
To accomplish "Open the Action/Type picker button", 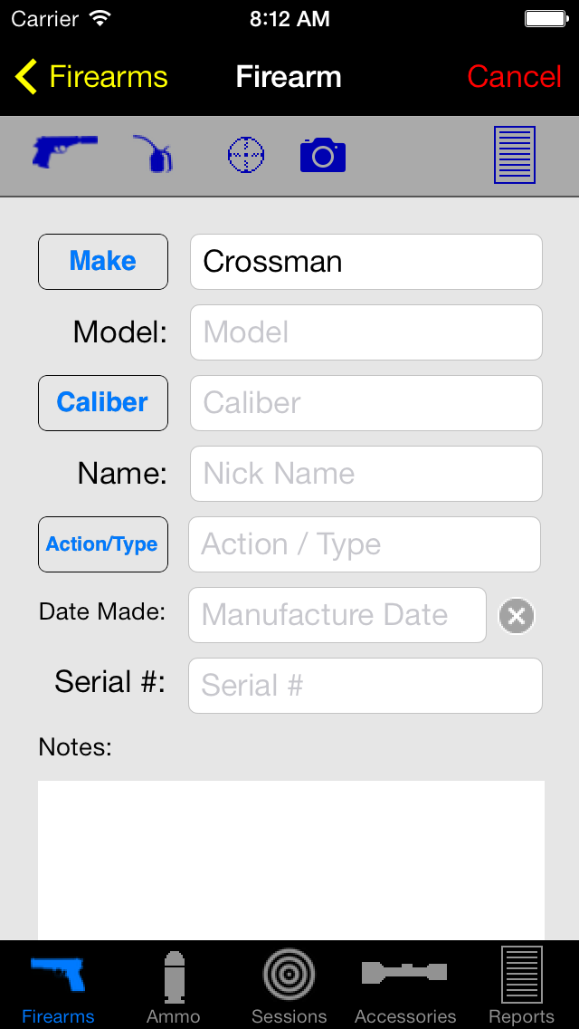I will pyautogui.click(x=103, y=544).
